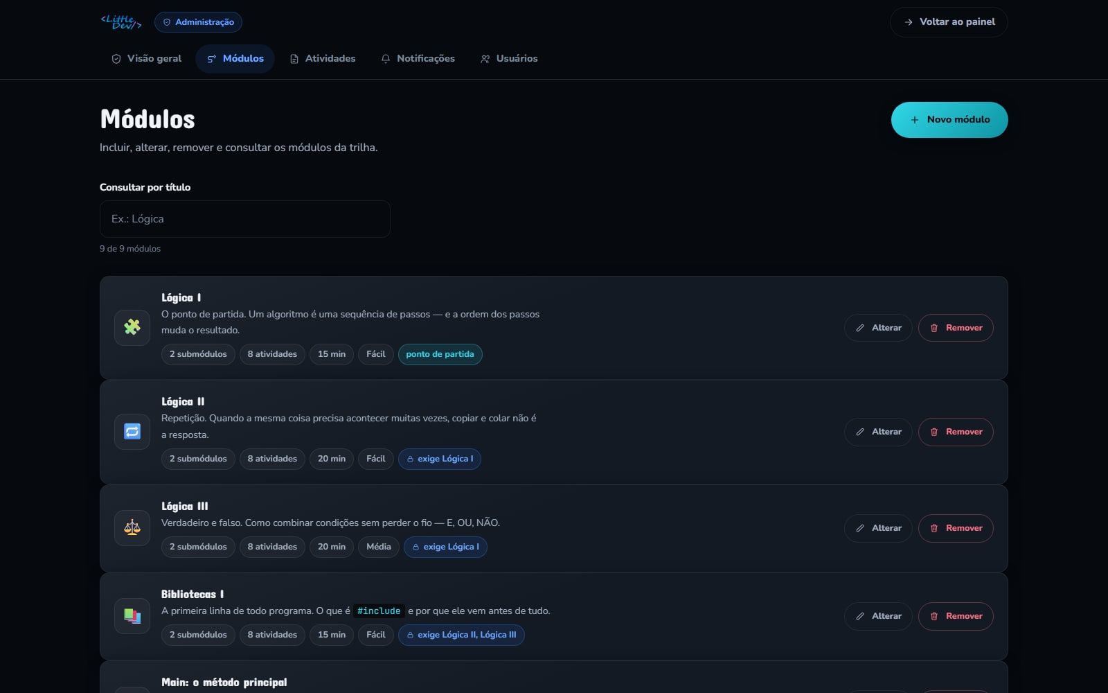Viewport: 1108px width, 693px height.
Task: Click the stacked books icon of Bibliotecas I
Action: 132,615
